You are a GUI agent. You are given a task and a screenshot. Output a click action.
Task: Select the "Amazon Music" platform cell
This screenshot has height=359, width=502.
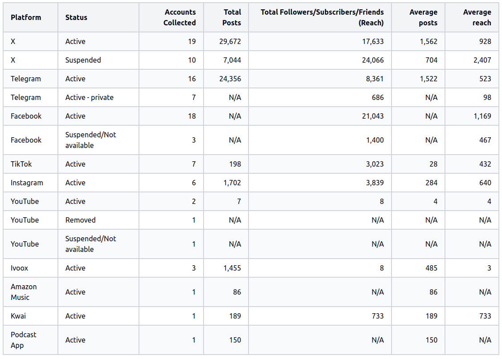click(24, 292)
